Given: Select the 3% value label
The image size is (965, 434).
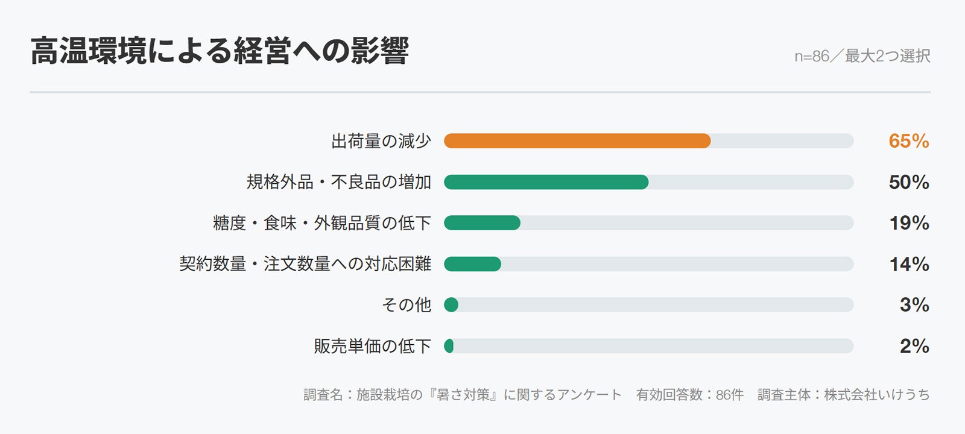Looking at the screenshot, I should point(914,305).
